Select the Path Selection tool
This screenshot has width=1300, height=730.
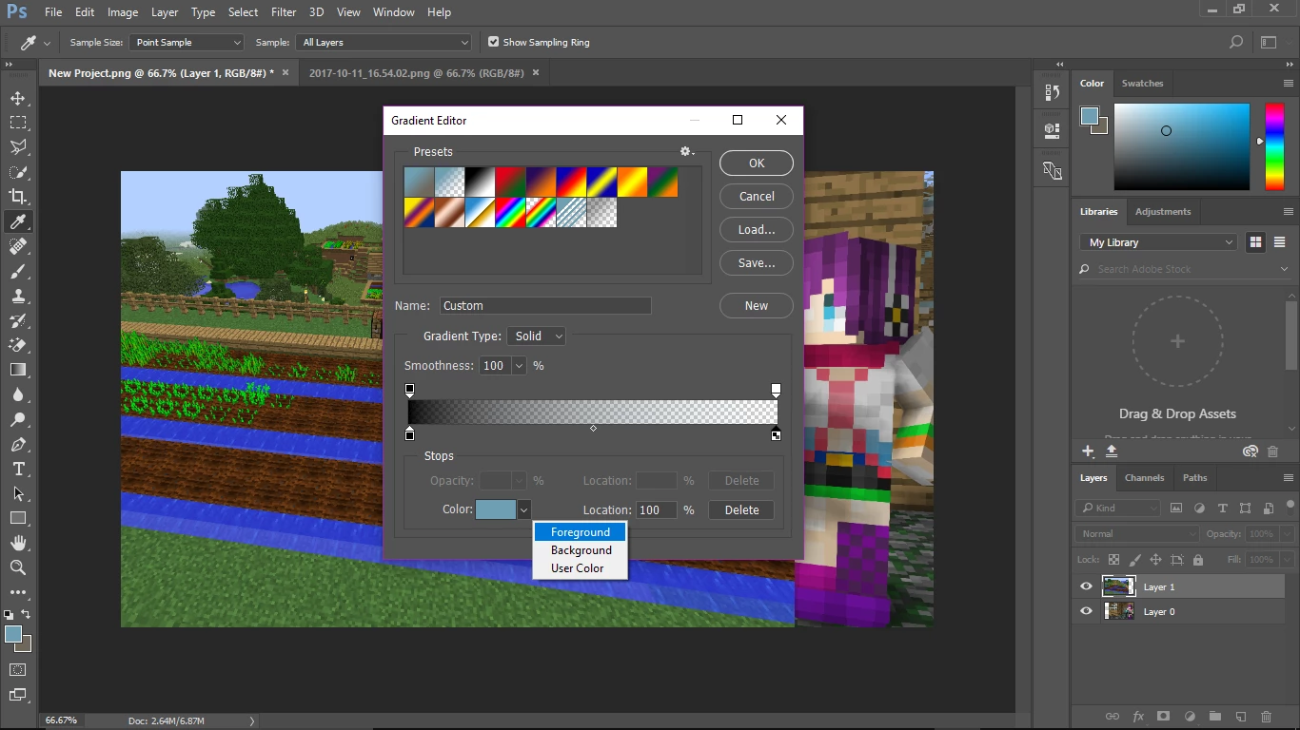18,493
